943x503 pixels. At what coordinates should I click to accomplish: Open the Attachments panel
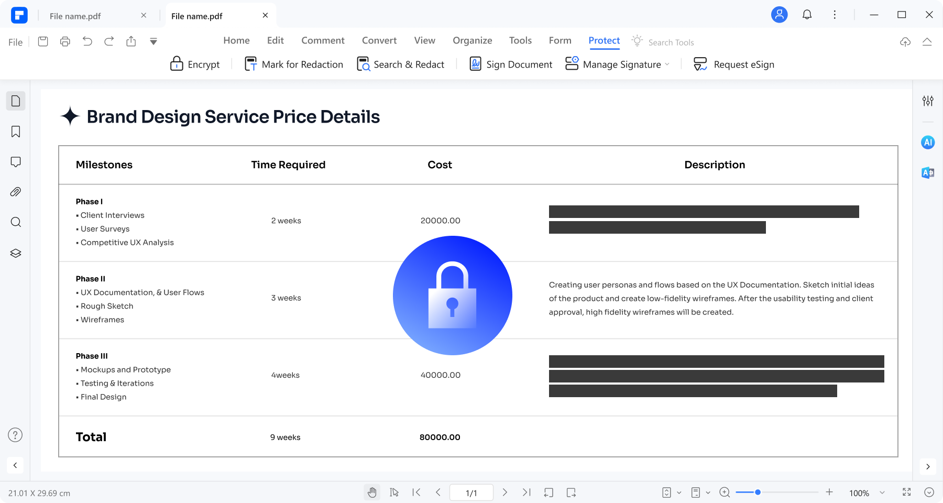[16, 192]
